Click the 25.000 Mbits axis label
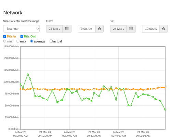The height and width of the screenshot is (138, 171). (x=12, y=117)
